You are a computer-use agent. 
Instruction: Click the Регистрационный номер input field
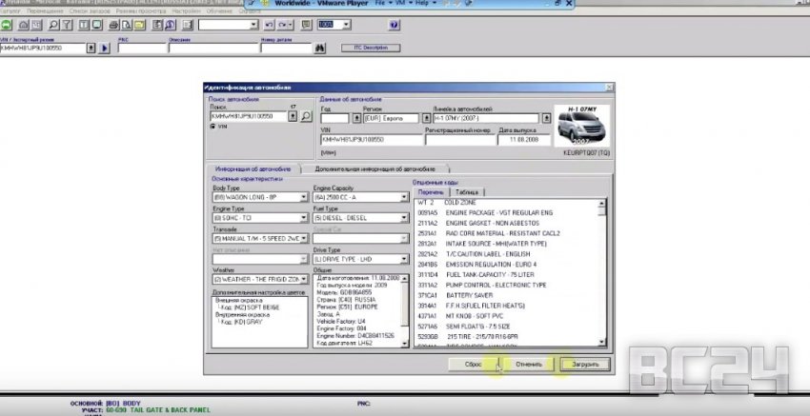(459, 140)
